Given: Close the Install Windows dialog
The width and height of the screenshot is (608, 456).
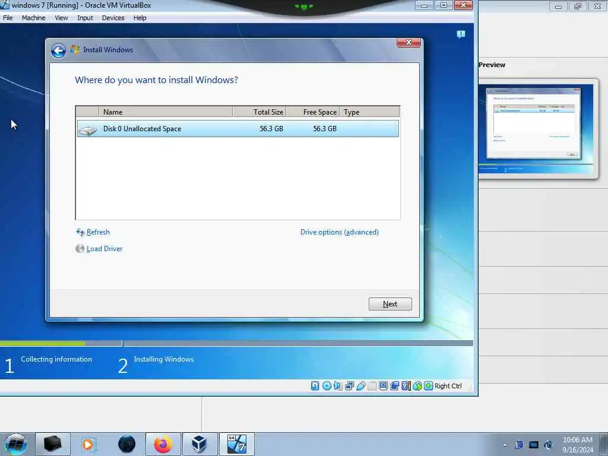Looking at the screenshot, I should [408, 42].
